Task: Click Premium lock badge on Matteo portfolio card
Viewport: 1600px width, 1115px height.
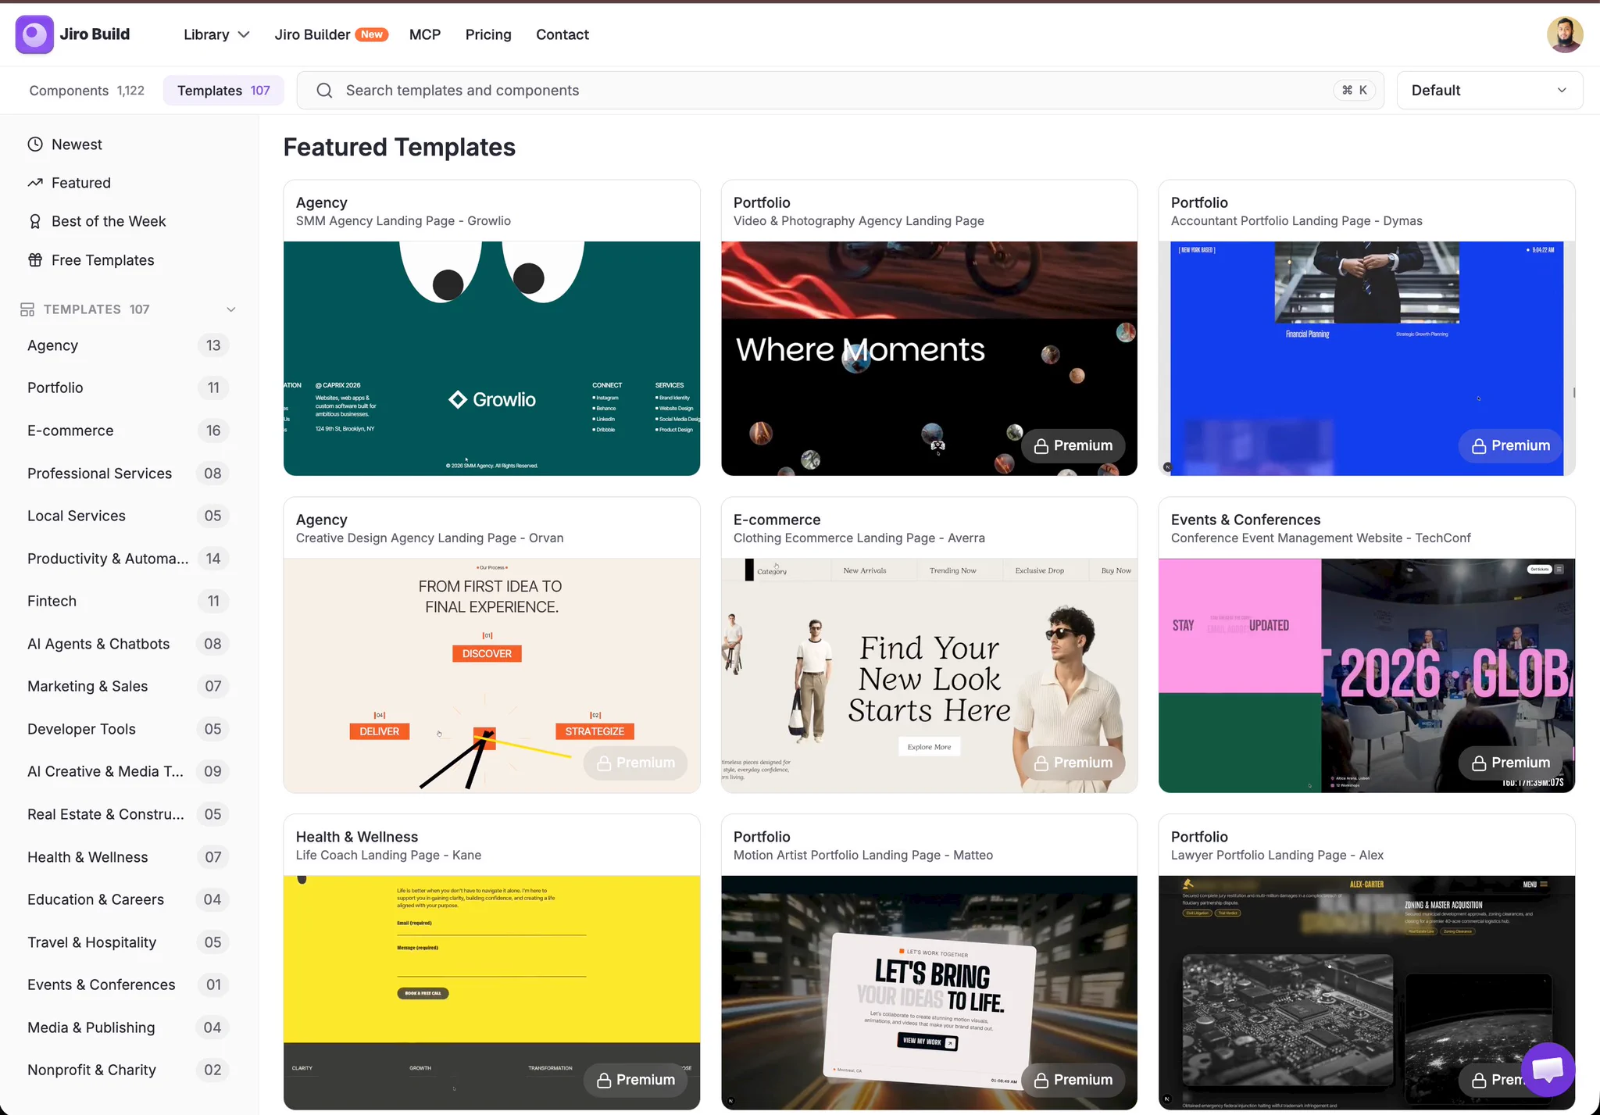Action: click(1073, 1080)
